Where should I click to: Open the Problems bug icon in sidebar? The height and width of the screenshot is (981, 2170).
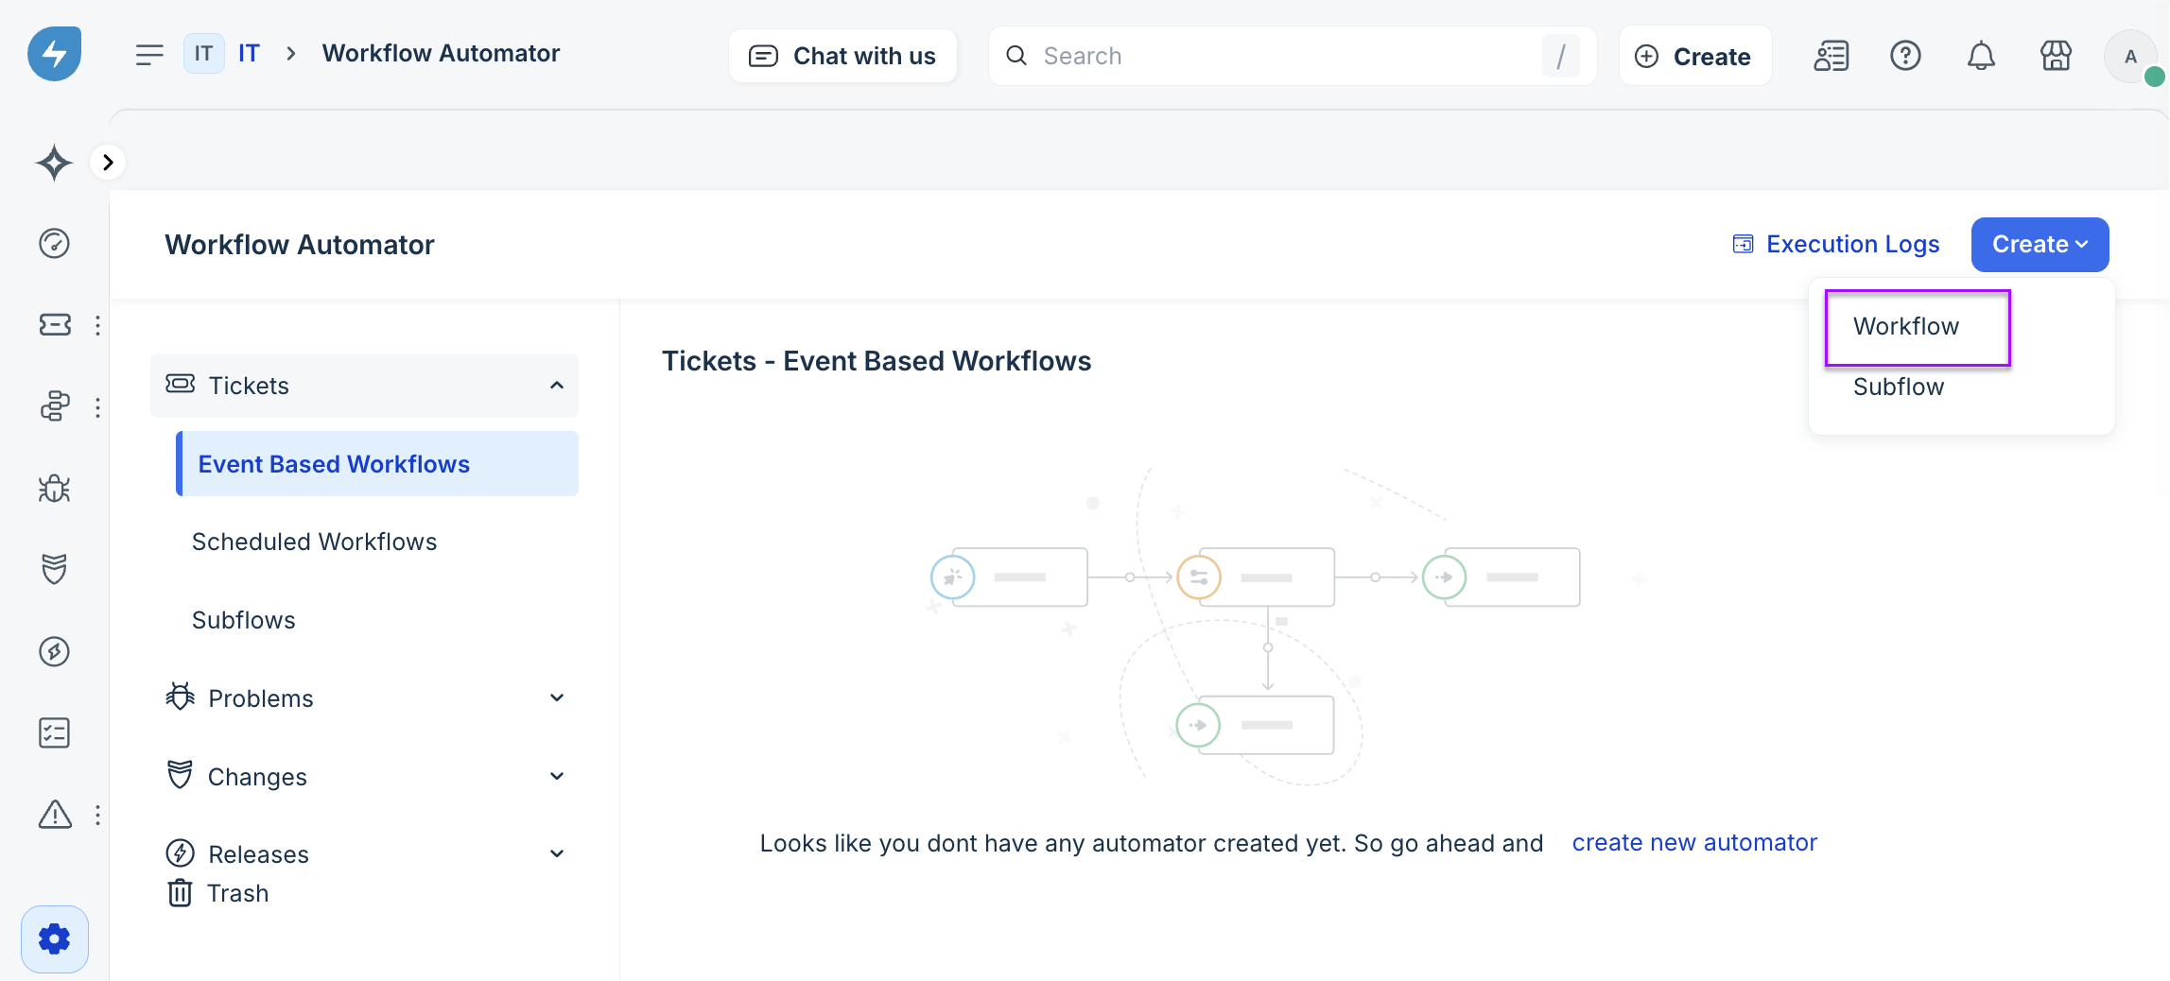(x=55, y=489)
